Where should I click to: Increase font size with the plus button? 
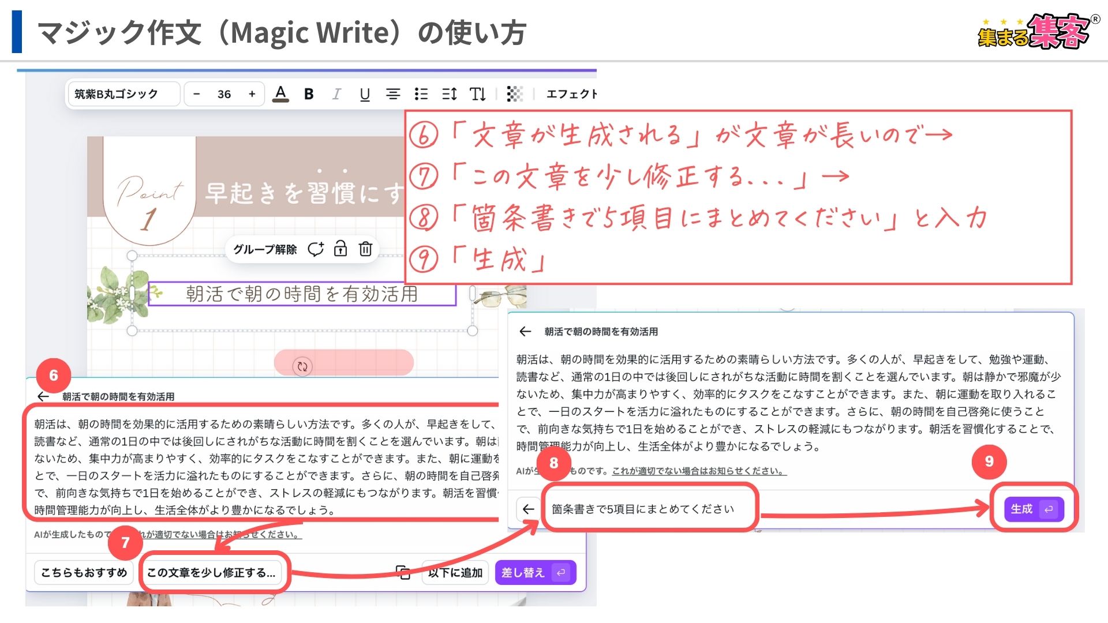[x=252, y=94]
